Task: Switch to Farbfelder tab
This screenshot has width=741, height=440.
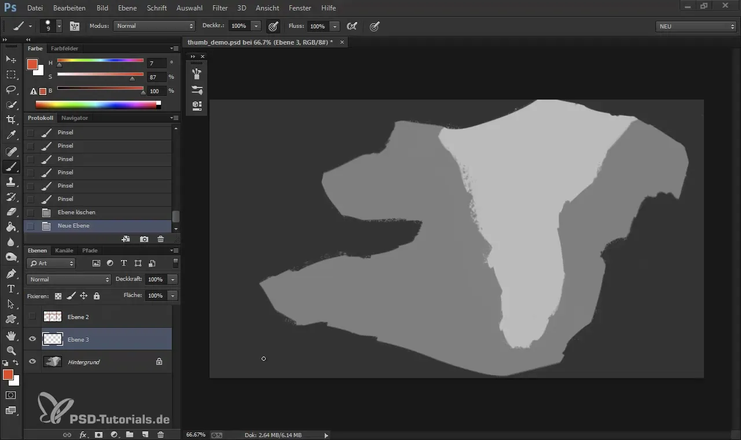Action: click(x=64, y=49)
